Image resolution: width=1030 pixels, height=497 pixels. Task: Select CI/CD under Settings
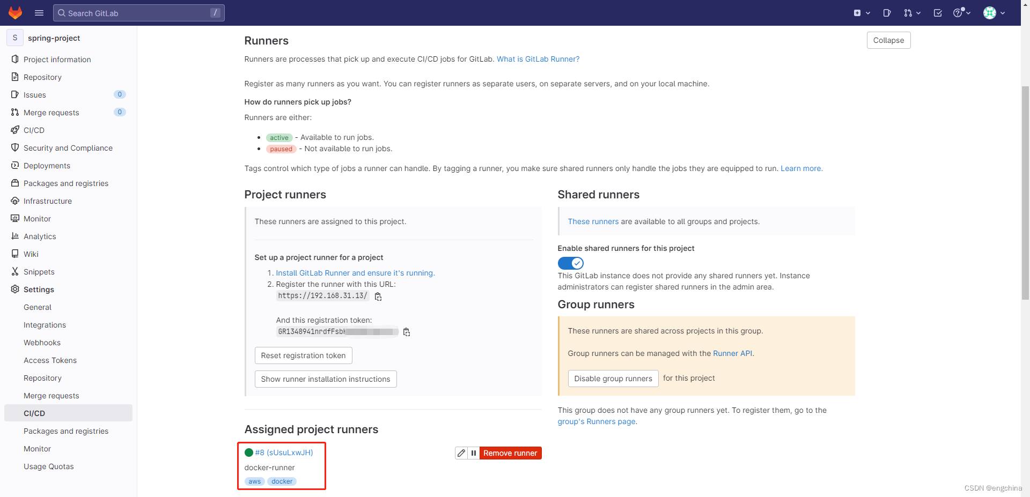click(x=68, y=413)
